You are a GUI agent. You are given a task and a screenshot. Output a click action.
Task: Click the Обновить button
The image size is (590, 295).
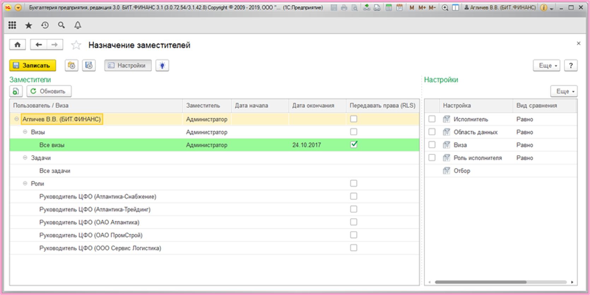pos(49,91)
